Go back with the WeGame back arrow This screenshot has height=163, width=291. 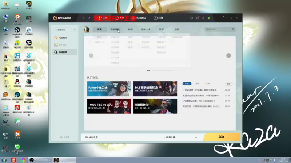[83, 18]
